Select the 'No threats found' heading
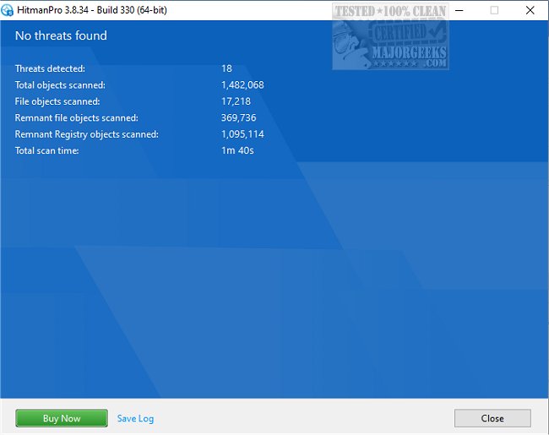Image resolution: width=549 pixels, height=435 pixels. pos(61,35)
